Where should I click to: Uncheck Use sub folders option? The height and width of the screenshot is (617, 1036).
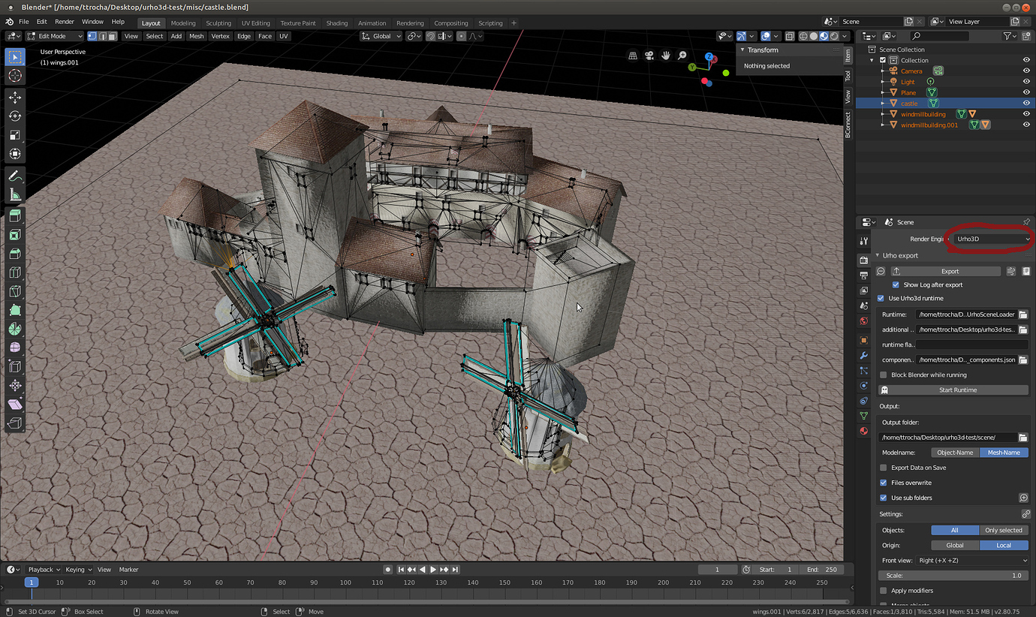[x=884, y=498]
